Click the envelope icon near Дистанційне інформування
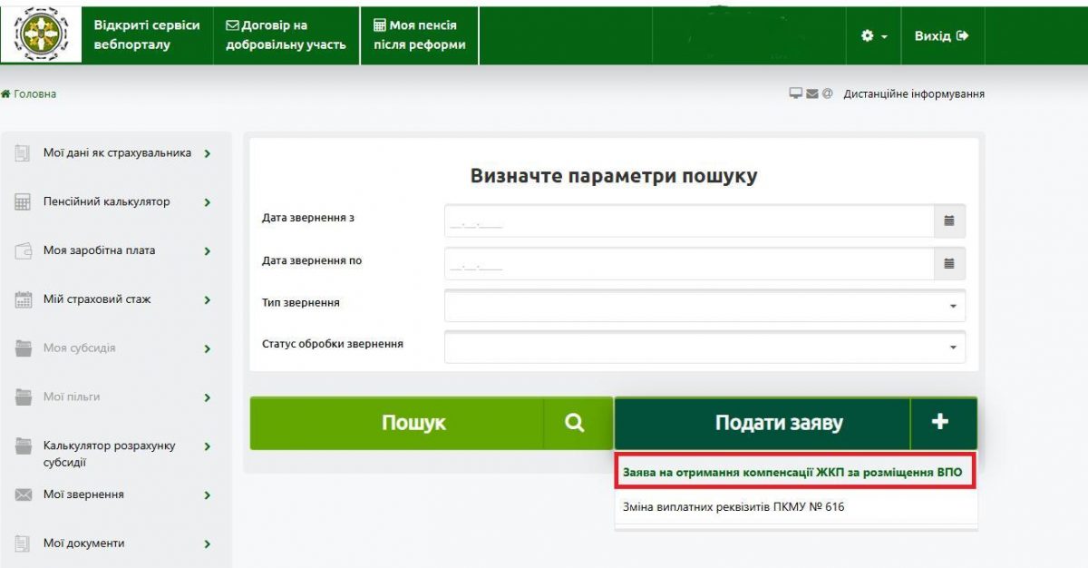Image resolution: width=1088 pixels, height=568 pixels. (812, 93)
